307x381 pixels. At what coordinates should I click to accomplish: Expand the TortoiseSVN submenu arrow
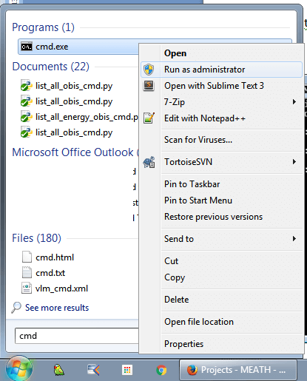294,162
